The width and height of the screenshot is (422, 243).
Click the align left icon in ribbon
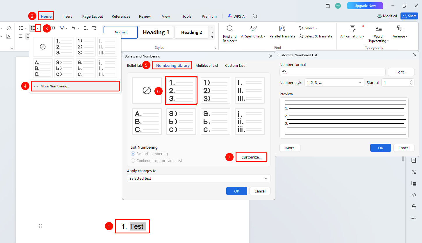coord(21,36)
